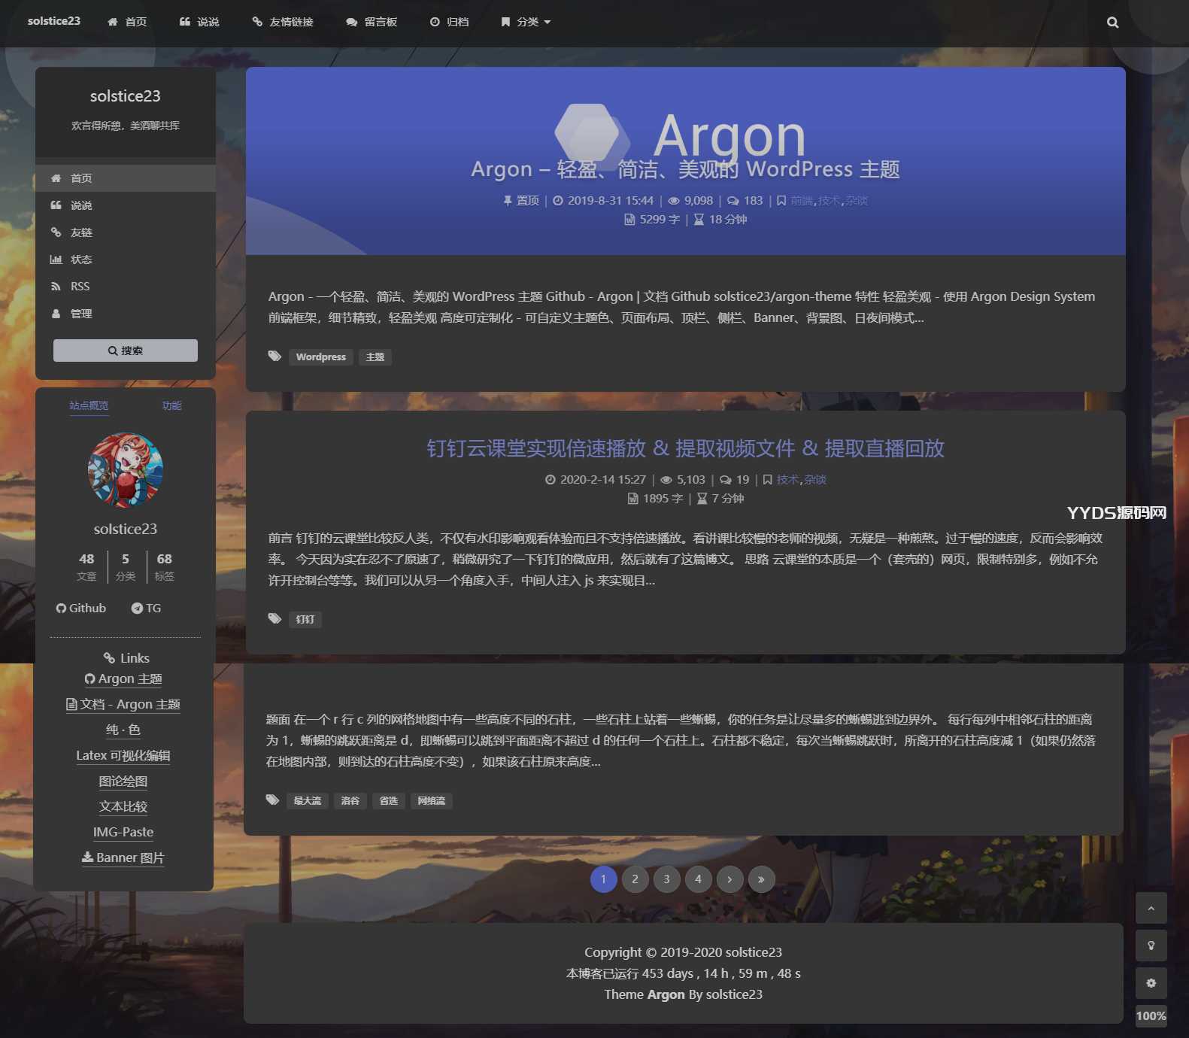1189x1038 pixels.
Task: Switch to the 功能 tab in sidebar
Action: point(171,405)
